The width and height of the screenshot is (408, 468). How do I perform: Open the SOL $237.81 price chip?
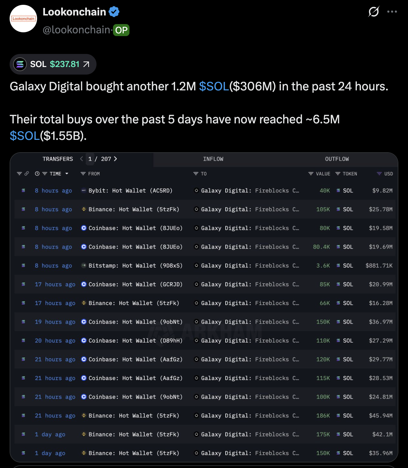pos(53,64)
